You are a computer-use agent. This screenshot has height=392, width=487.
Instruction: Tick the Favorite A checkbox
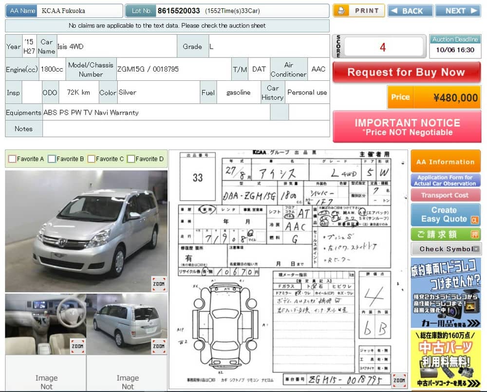[x=12, y=159]
